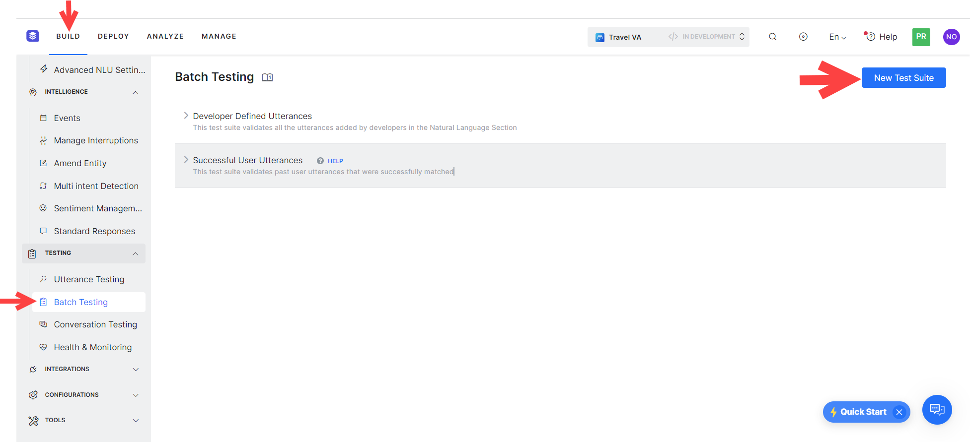Switch to the Deploy tab

[113, 36]
